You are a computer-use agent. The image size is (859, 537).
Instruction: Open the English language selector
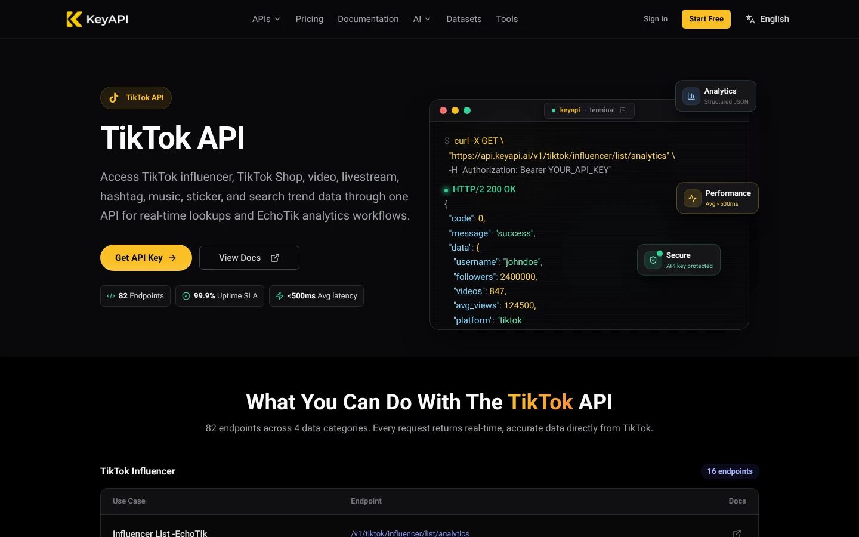tap(767, 19)
